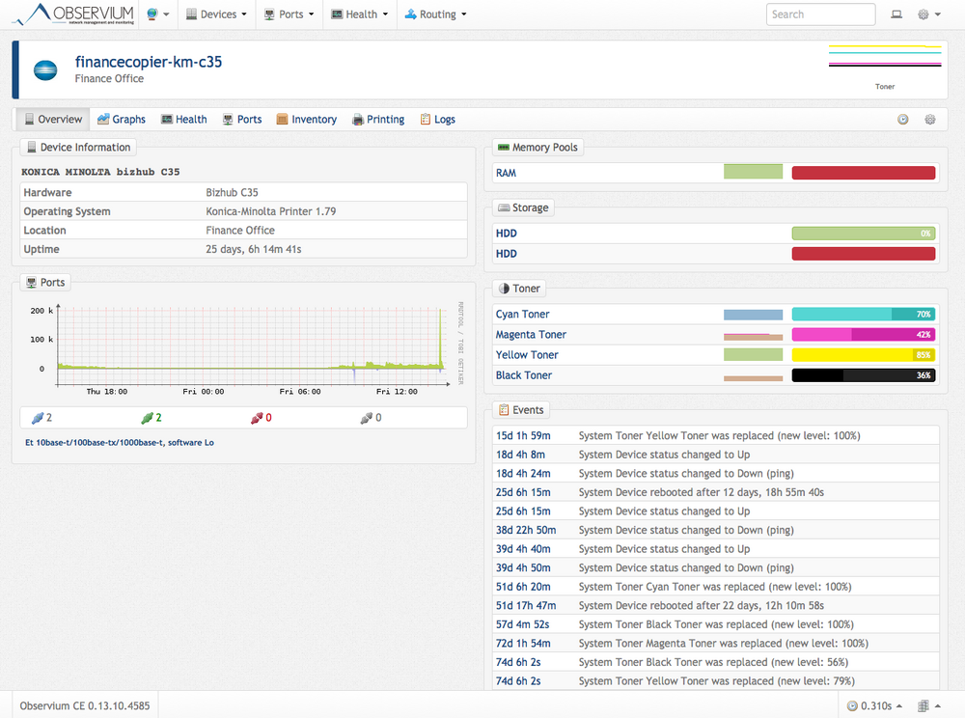Screen dimensions: 965x718
Task: Click the green 0% HDD usage bar
Action: [864, 234]
